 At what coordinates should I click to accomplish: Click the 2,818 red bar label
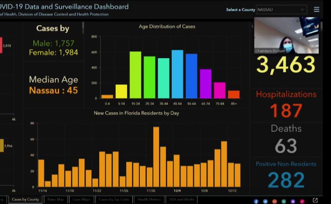[x=7, y=45]
